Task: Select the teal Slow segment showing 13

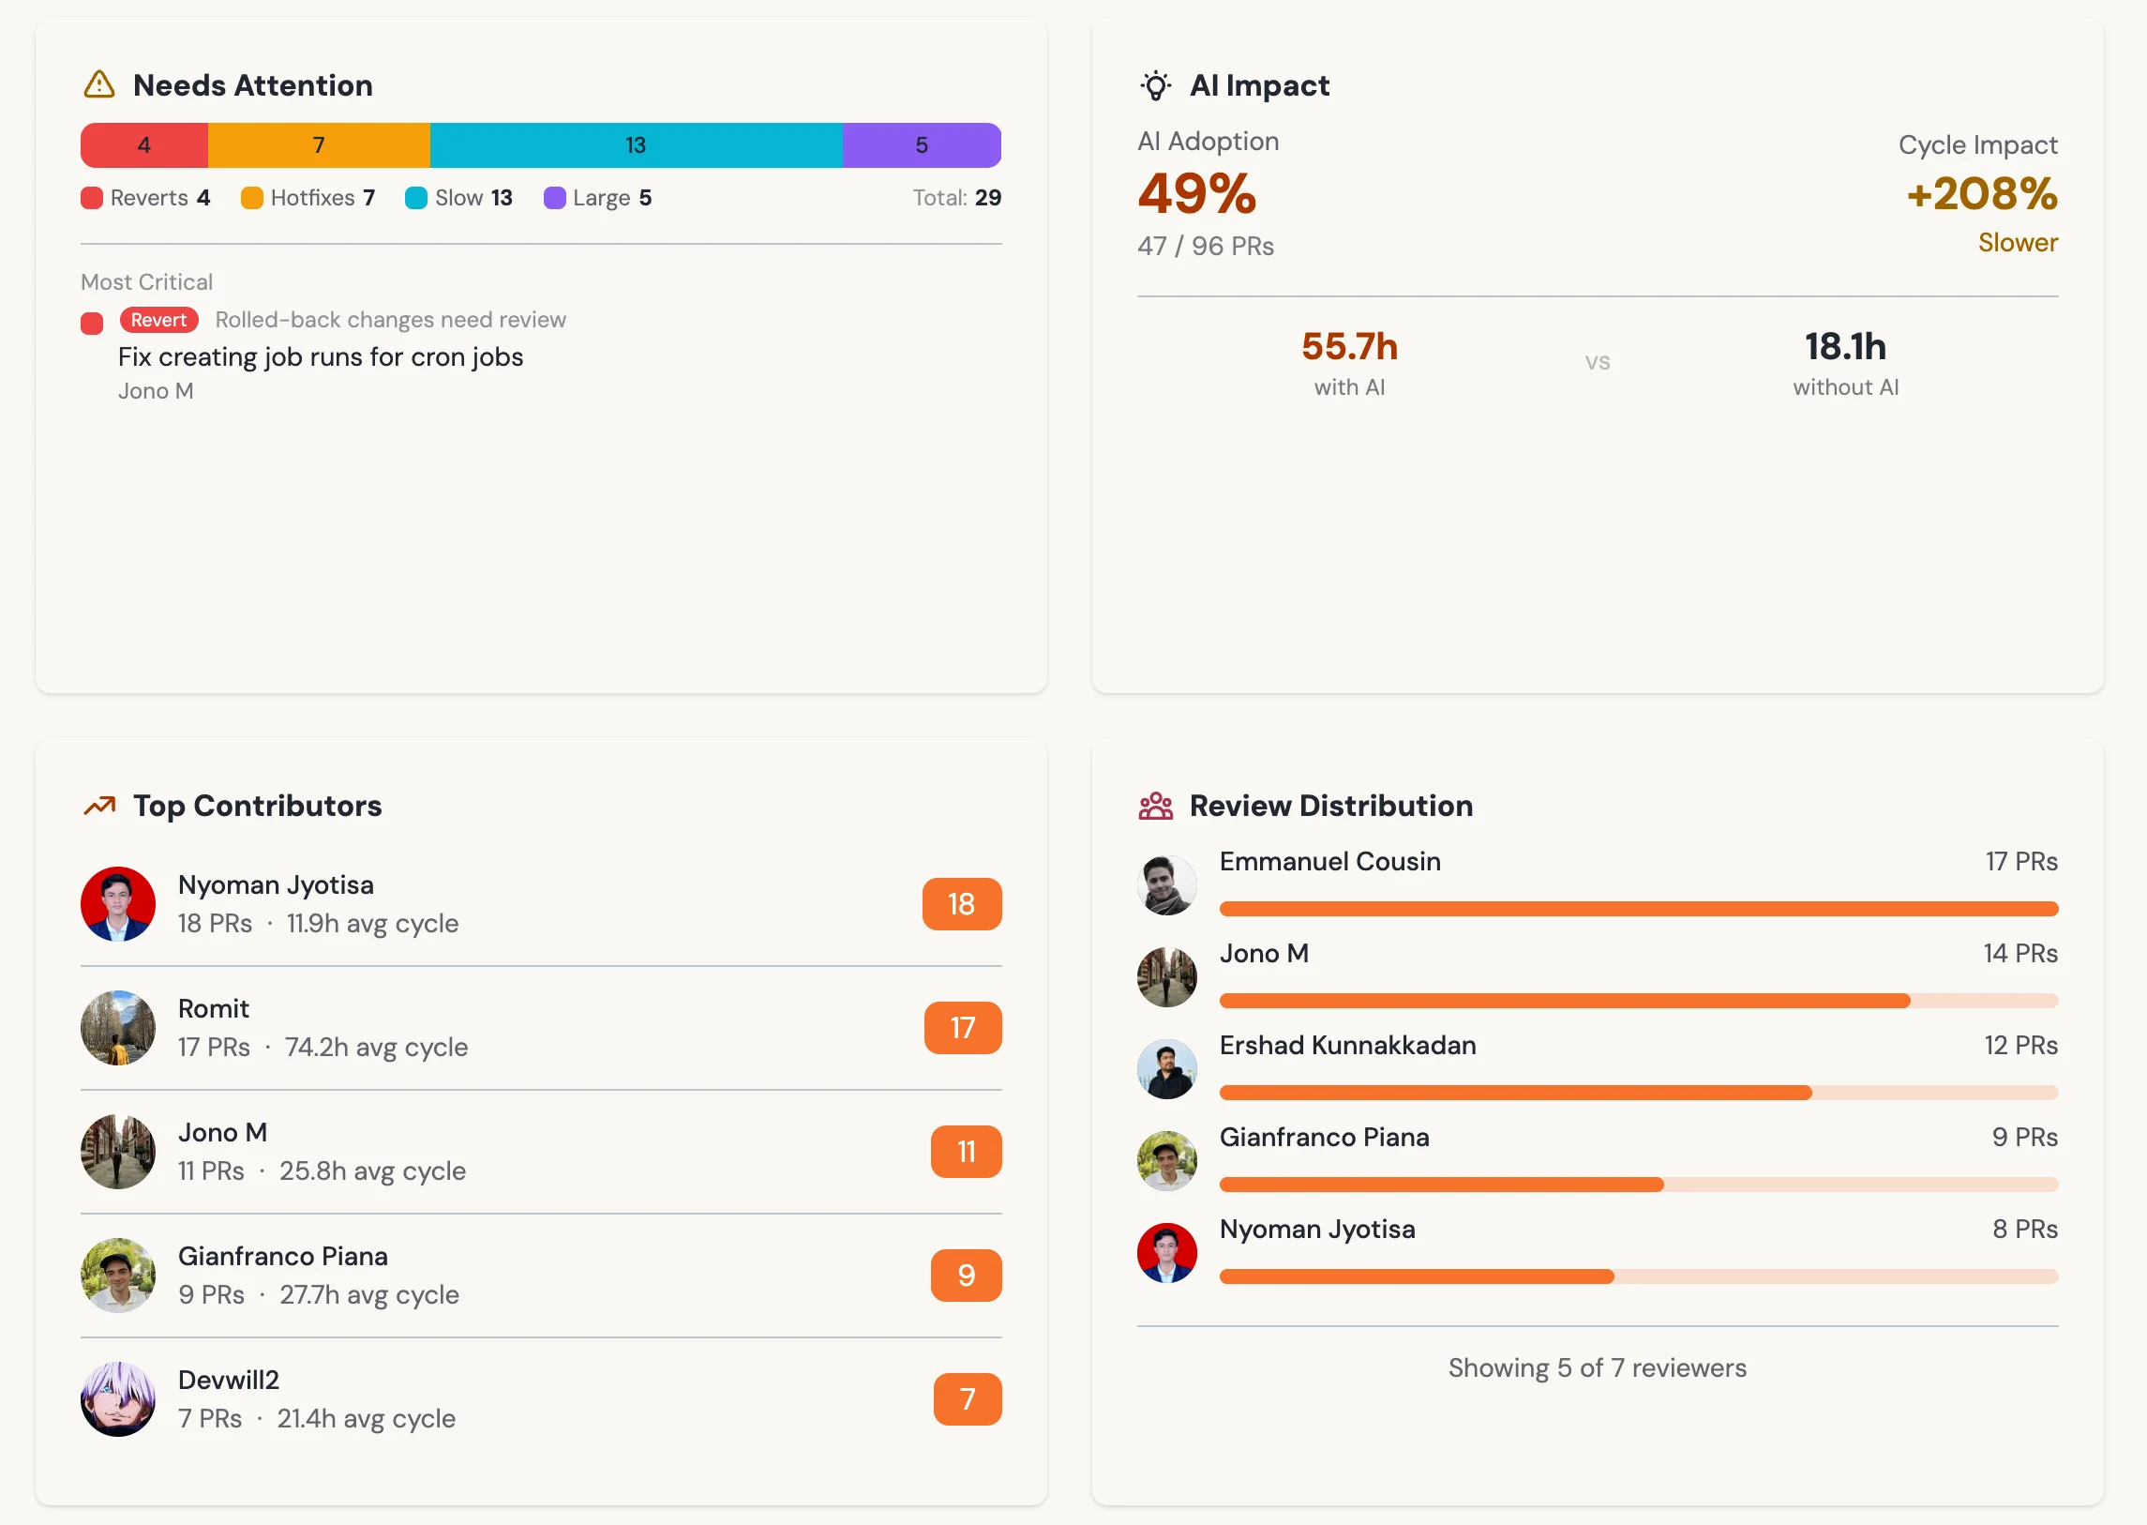Action: click(x=637, y=145)
